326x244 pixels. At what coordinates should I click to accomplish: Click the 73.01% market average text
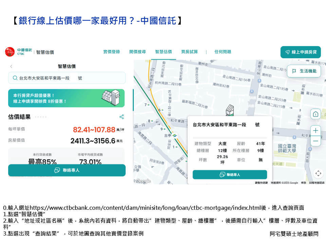click(x=90, y=161)
